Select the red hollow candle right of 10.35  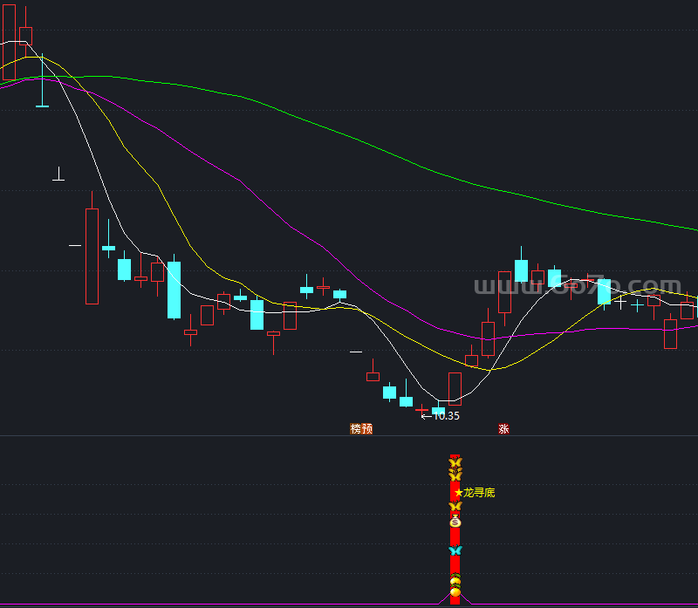[455, 388]
